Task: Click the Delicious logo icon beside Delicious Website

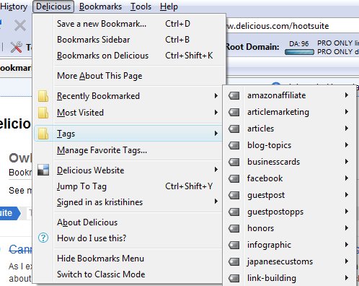Action: [x=43, y=170]
